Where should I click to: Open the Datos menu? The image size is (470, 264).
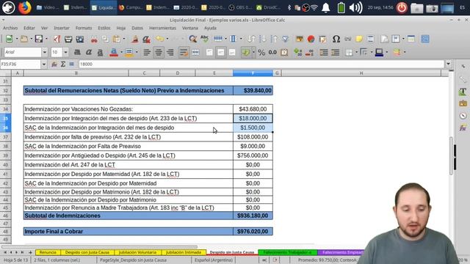pos(137,28)
